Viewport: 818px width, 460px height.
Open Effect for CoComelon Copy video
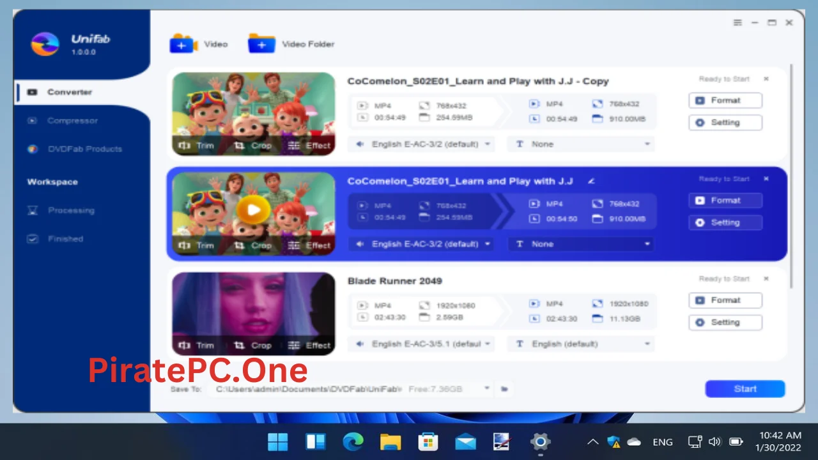(309, 146)
